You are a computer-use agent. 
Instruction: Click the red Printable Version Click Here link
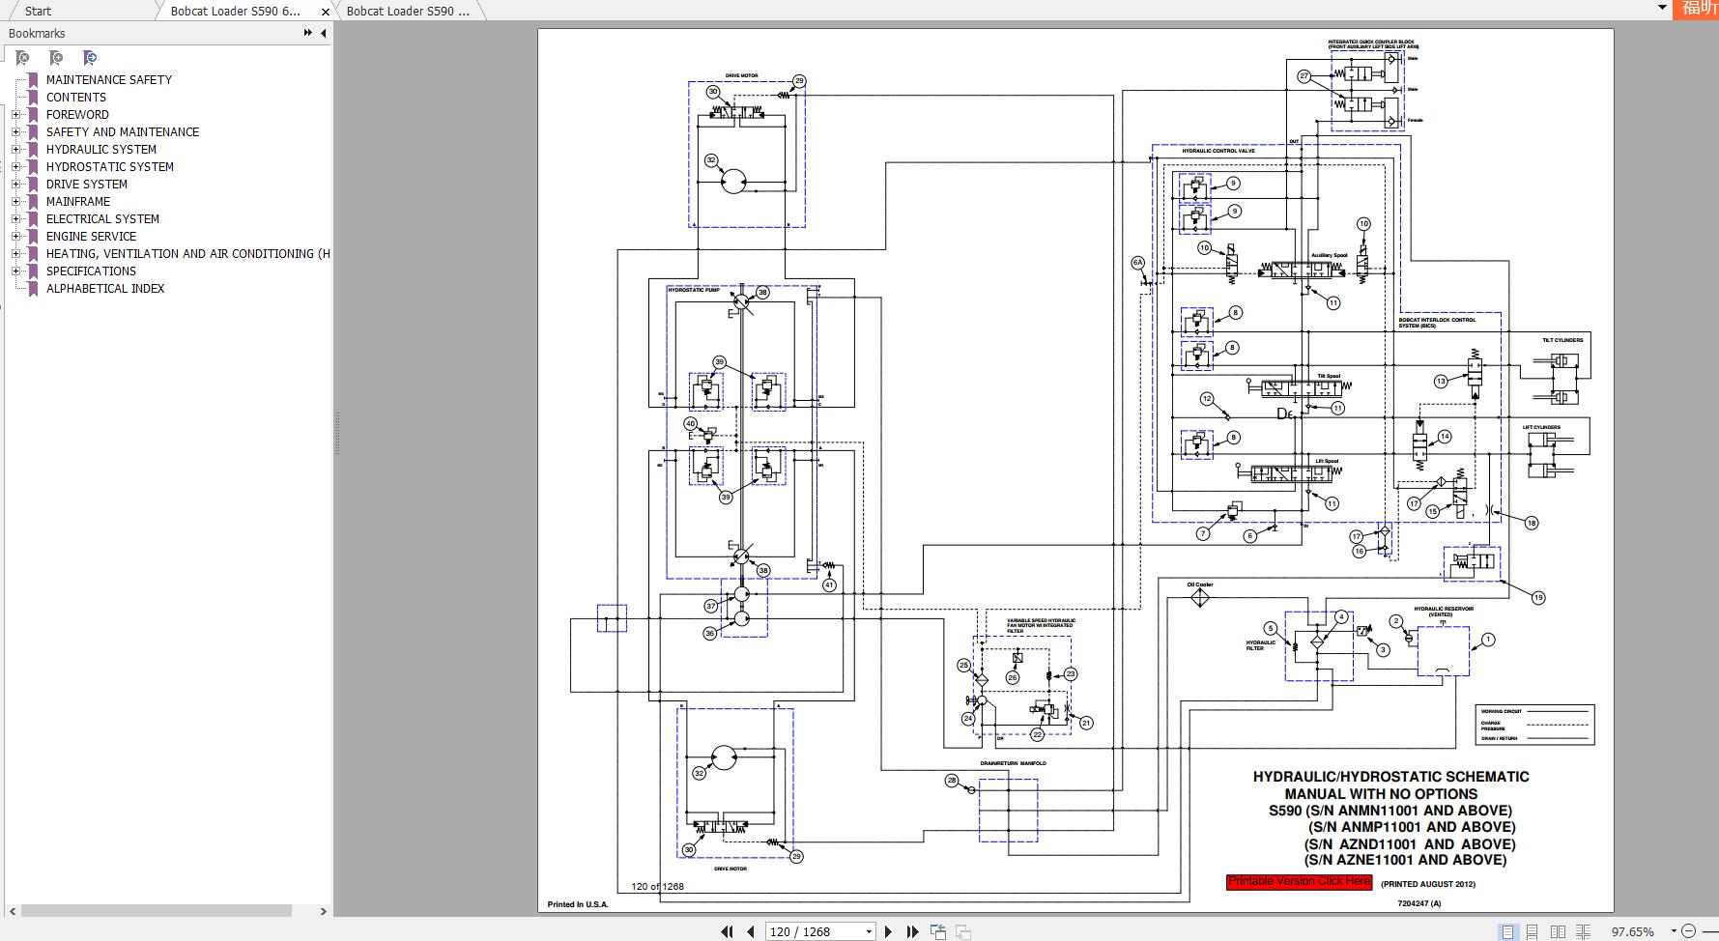pyautogui.click(x=1299, y=881)
